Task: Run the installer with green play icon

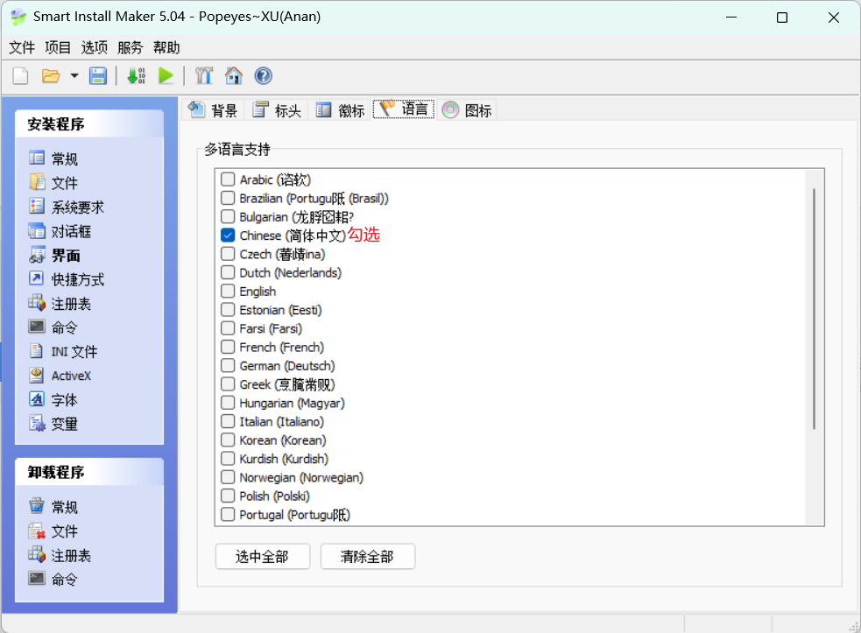Action: click(x=166, y=76)
